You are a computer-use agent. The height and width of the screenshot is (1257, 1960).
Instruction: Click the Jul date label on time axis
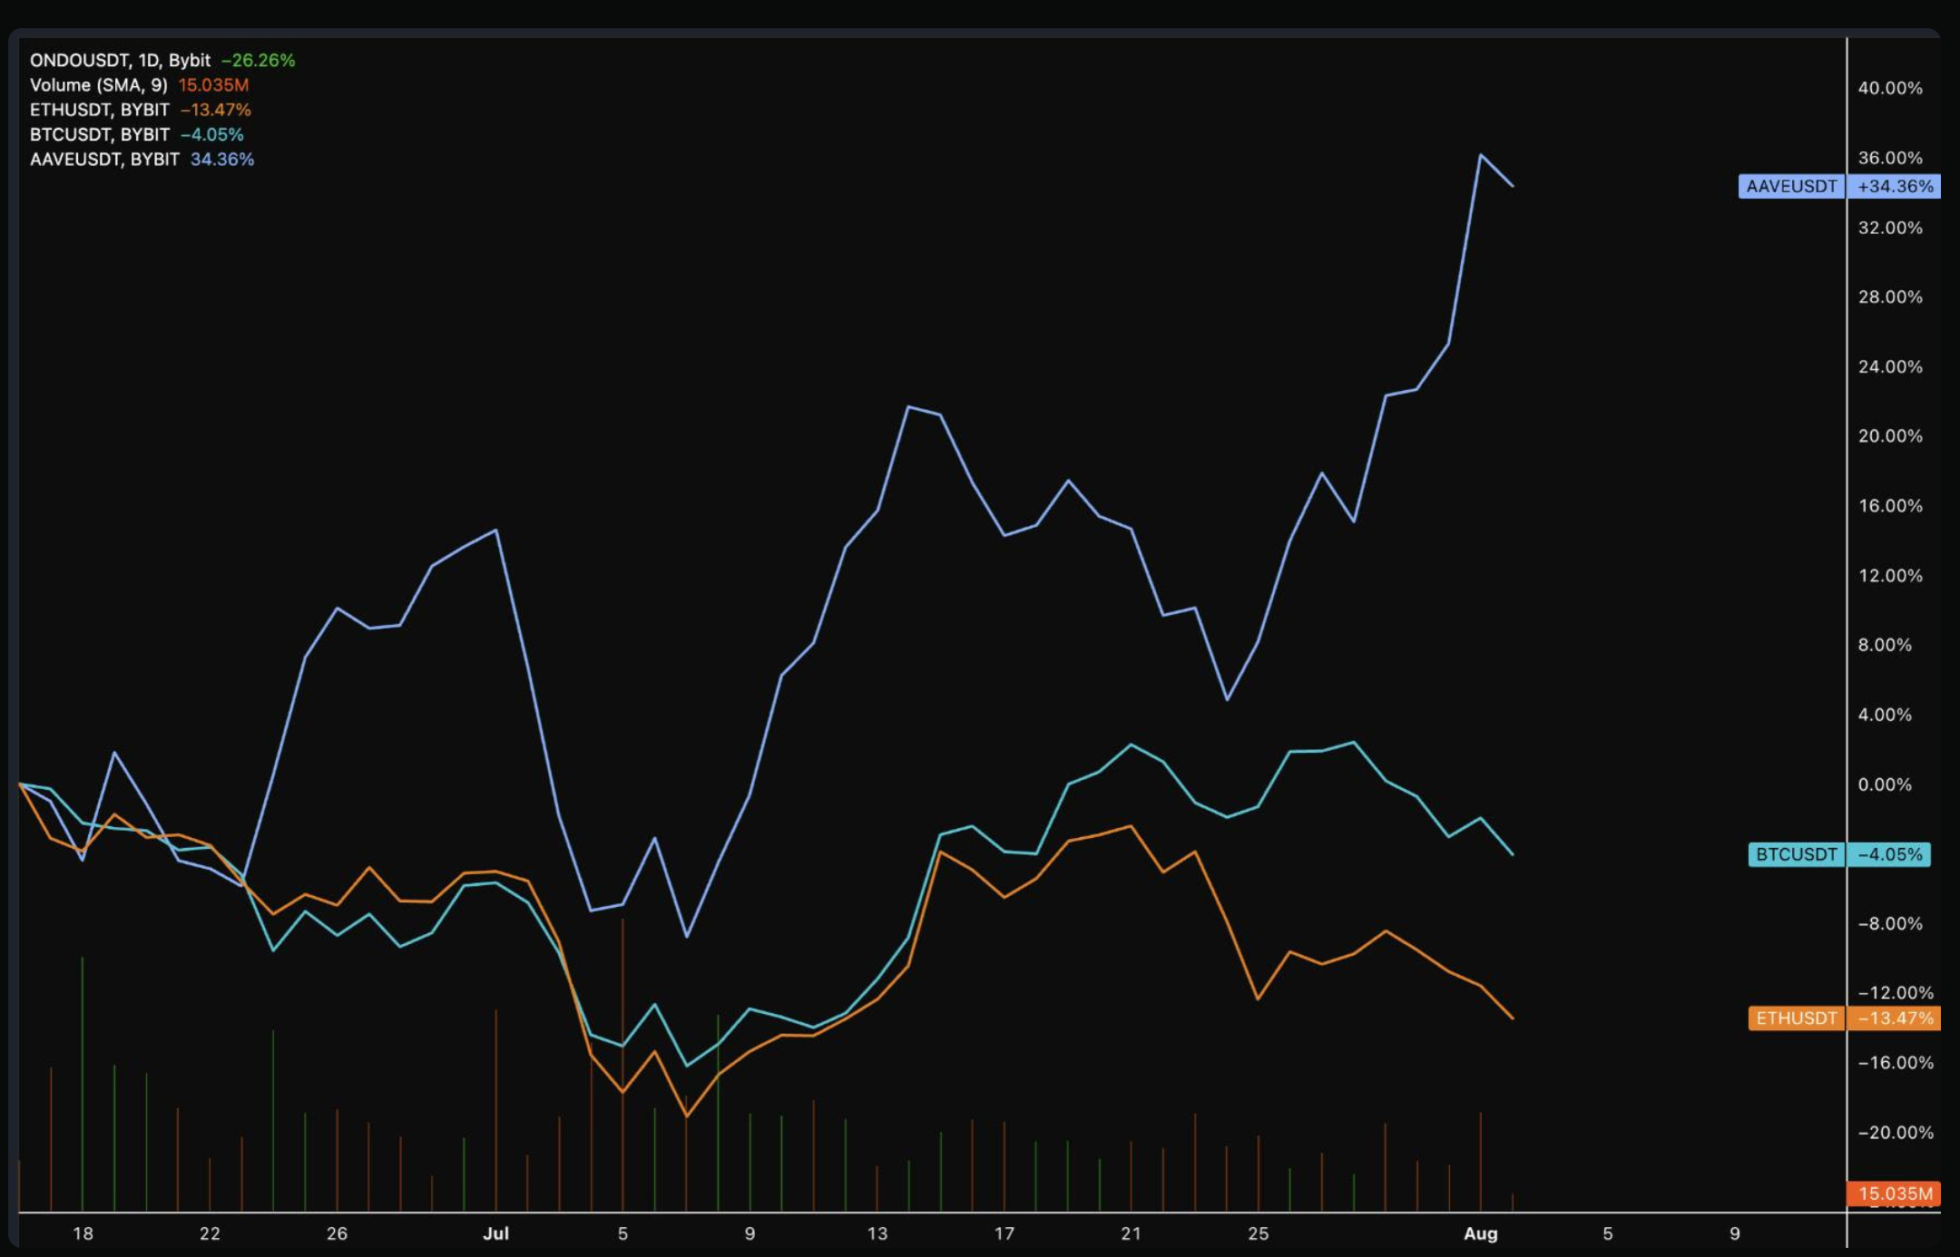click(x=495, y=1233)
